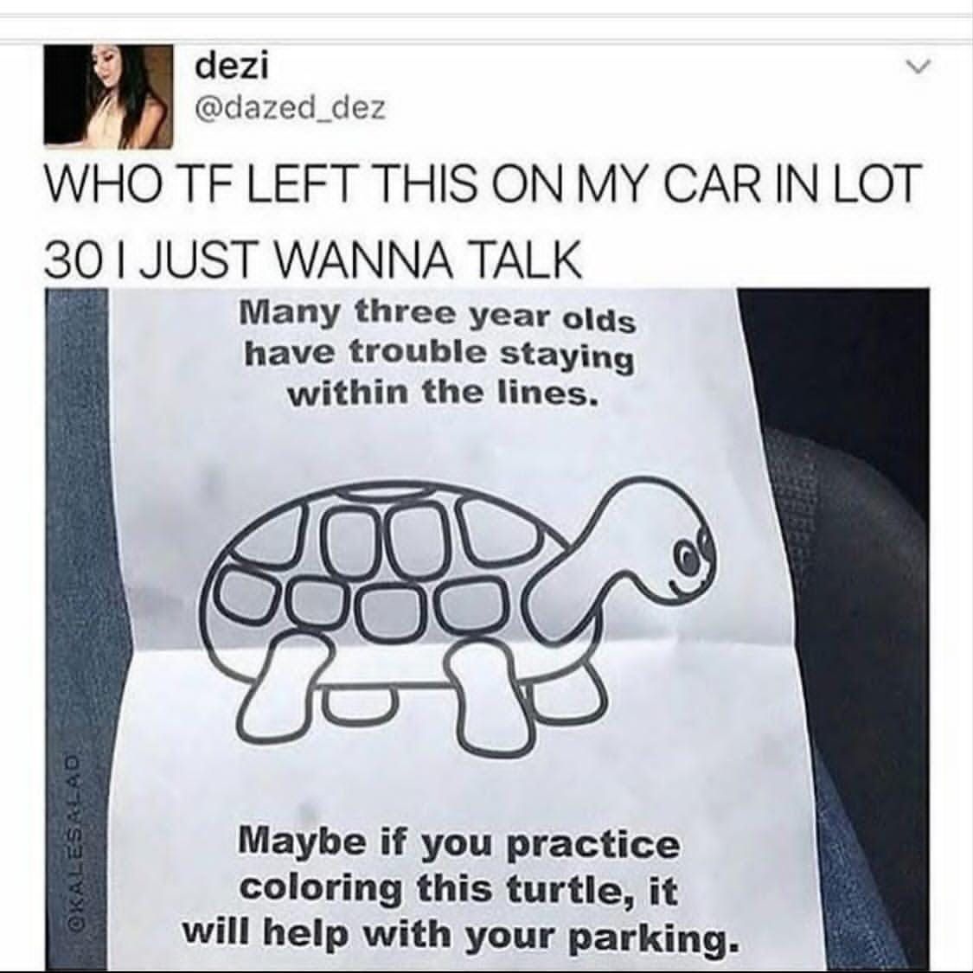Expand the tweet options chevron
Image resolution: width=973 pixels, height=973 pixels.
pyautogui.click(x=919, y=65)
